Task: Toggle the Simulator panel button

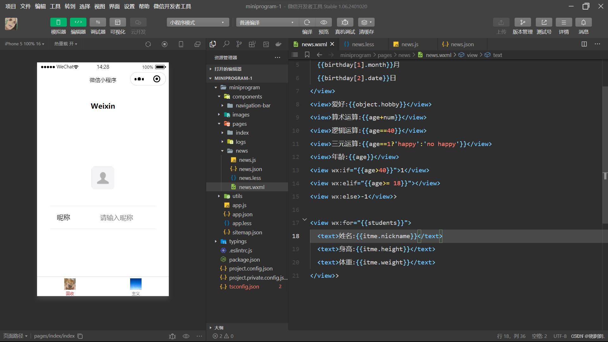Action: click(x=58, y=22)
